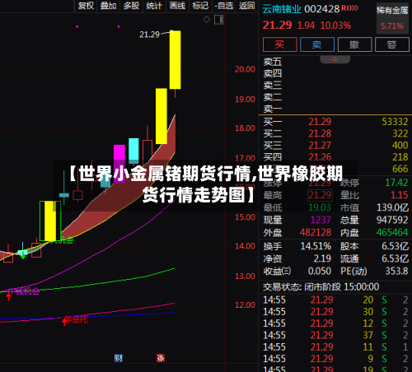Click the 总量 value 947592

point(392,220)
